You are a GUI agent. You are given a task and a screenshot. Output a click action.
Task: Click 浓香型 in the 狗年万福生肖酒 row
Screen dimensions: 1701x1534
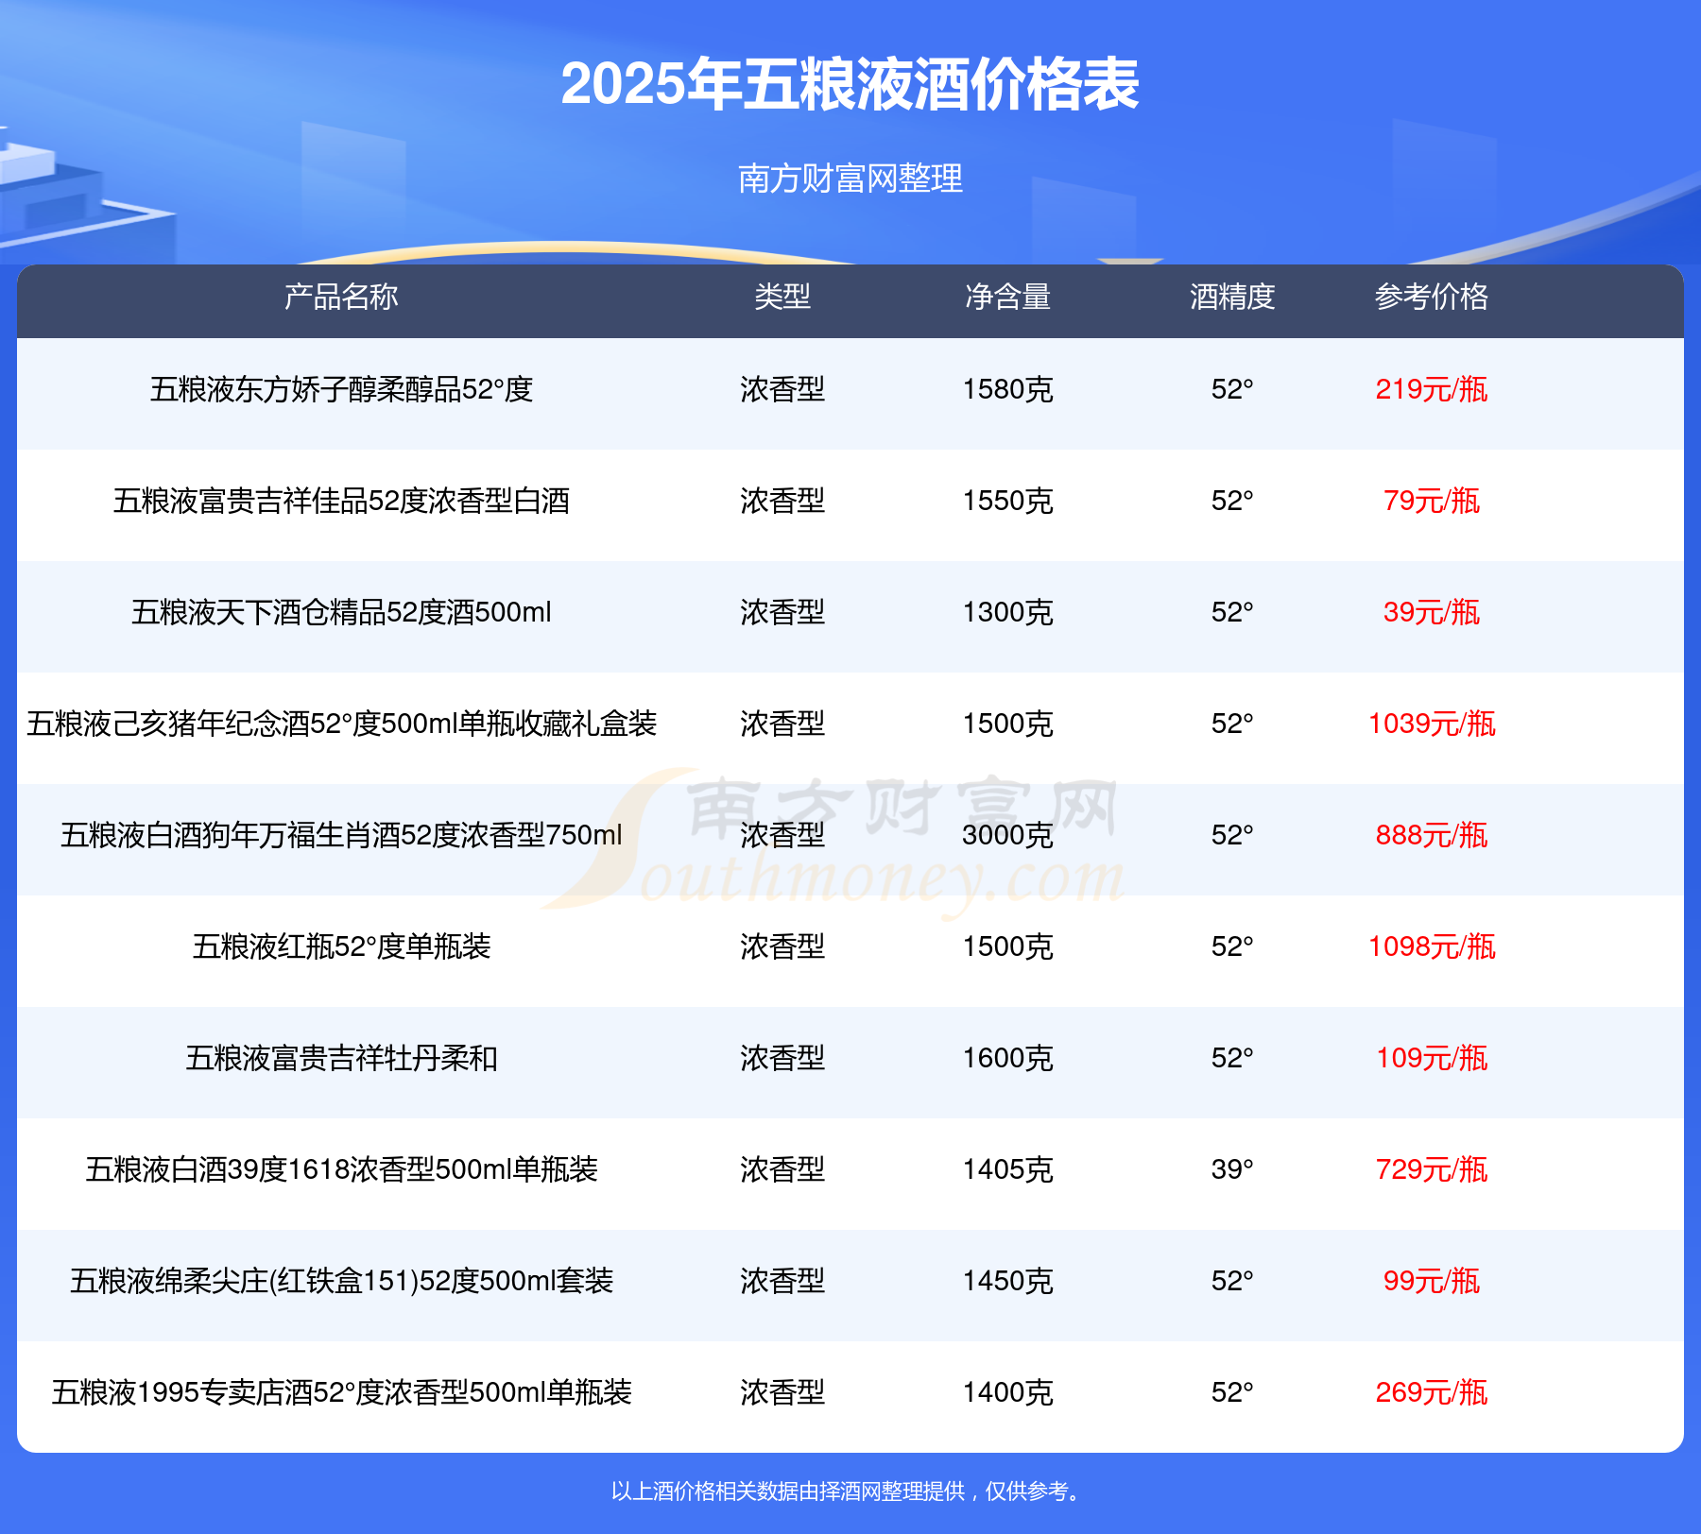tap(782, 835)
